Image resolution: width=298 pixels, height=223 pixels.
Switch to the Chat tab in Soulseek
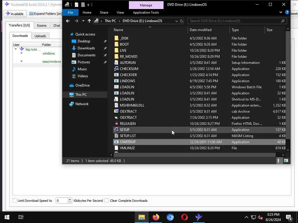click(x=57, y=26)
